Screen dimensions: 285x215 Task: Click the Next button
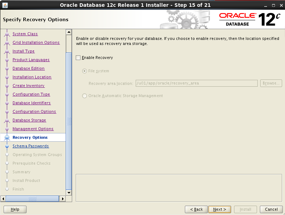tap(220, 209)
